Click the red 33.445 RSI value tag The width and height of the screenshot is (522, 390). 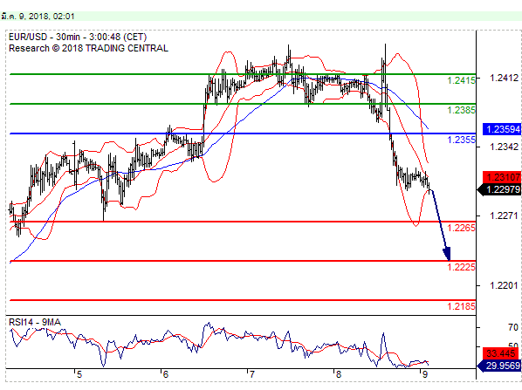pos(499,353)
